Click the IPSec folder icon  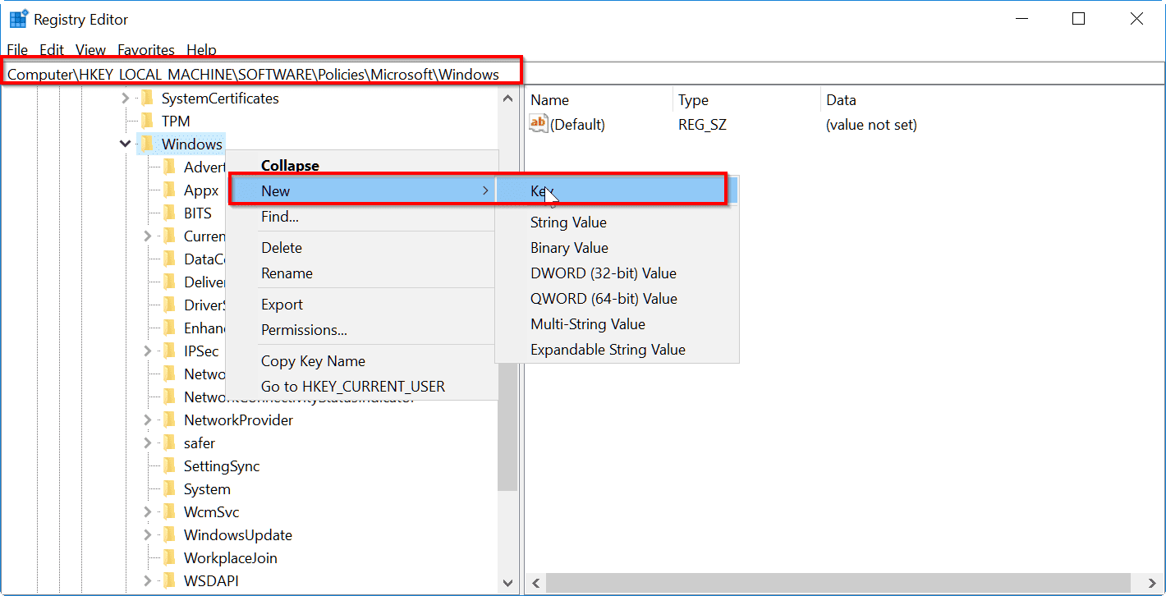(170, 351)
